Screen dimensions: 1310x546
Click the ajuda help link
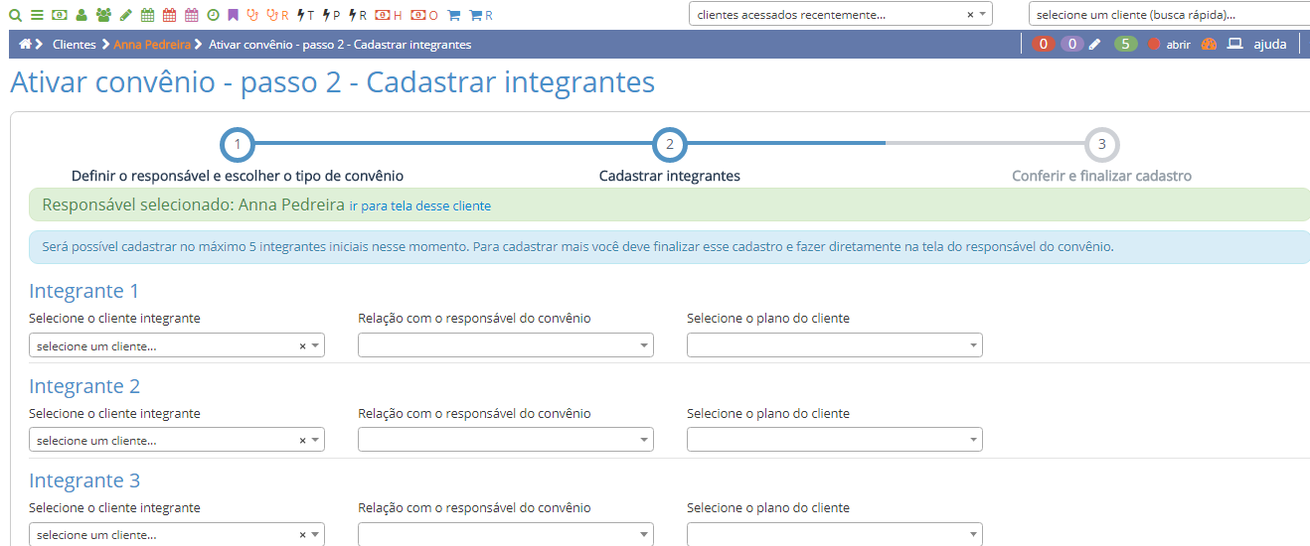click(x=1269, y=45)
